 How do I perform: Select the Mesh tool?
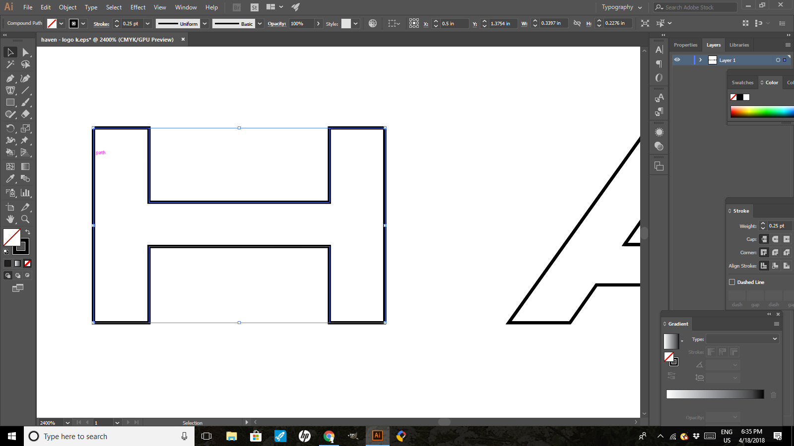(x=10, y=167)
